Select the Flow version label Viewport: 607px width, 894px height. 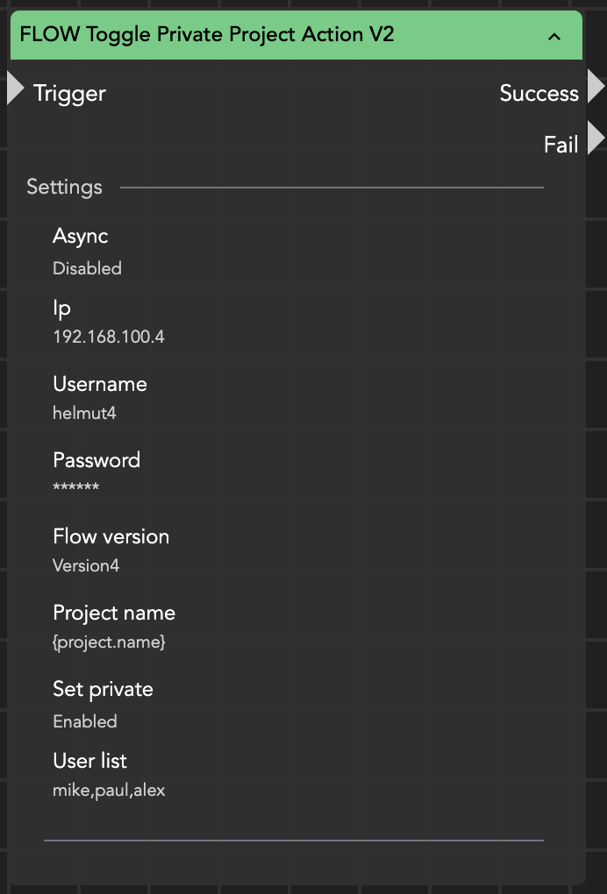pos(111,536)
